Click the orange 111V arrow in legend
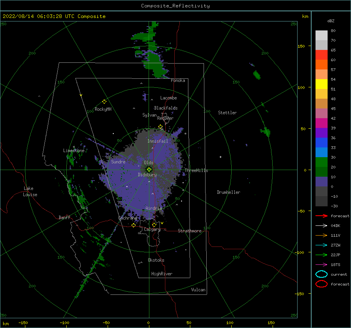This screenshot has height=328, width=351. pyautogui.click(x=321, y=235)
